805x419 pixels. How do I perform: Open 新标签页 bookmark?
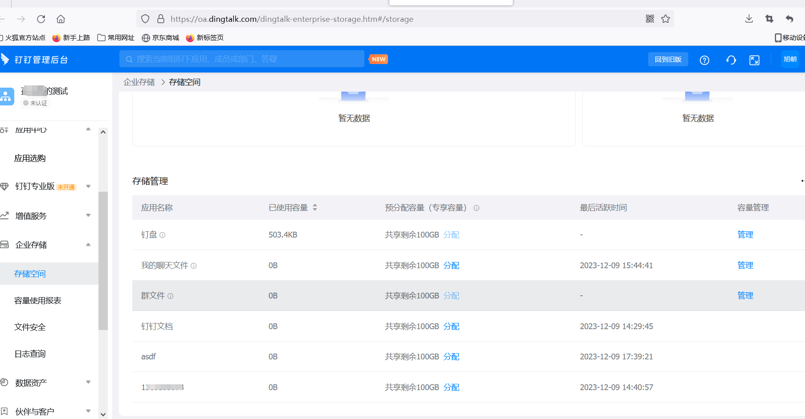[x=205, y=38]
